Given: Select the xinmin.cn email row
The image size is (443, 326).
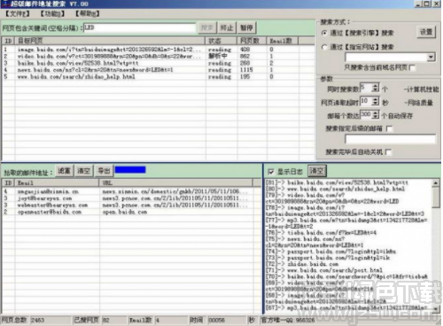Looking at the screenshot, I should click(x=131, y=191).
